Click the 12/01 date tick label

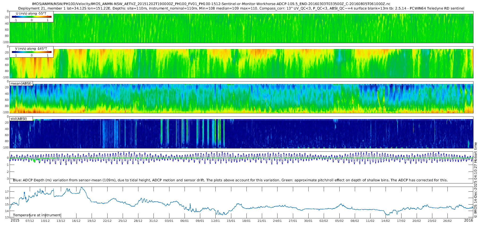click(215, 221)
